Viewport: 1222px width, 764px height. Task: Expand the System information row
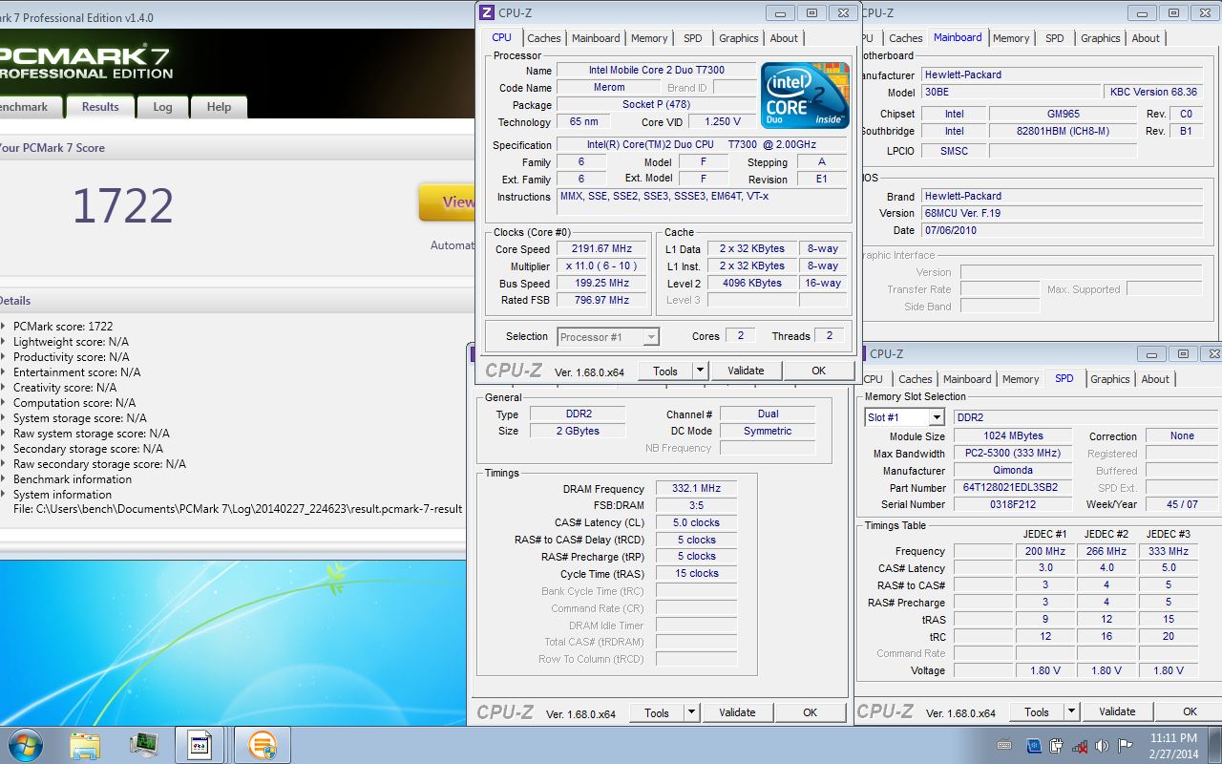coord(3,495)
